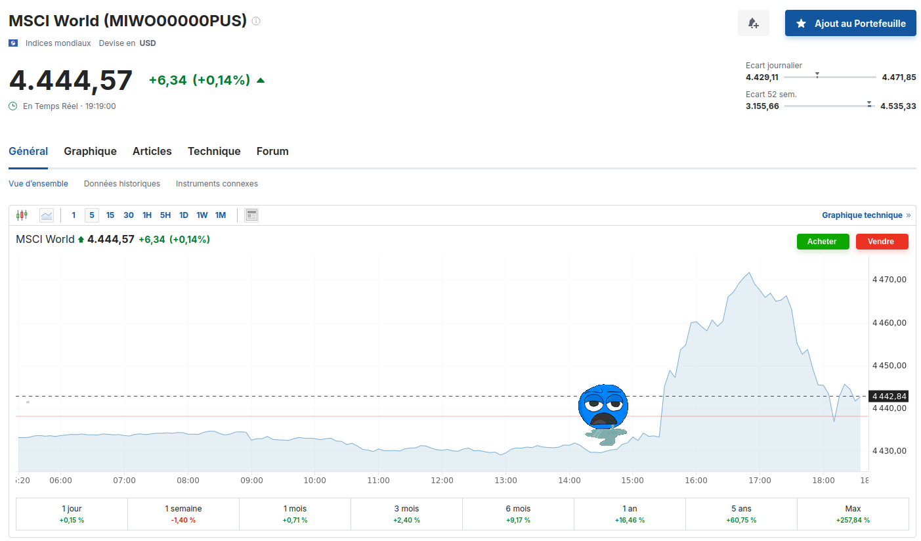Image resolution: width=921 pixels, height=541 pixels.
Task: Click the double chevron after Graphique technique
Action: pos(909,215)
